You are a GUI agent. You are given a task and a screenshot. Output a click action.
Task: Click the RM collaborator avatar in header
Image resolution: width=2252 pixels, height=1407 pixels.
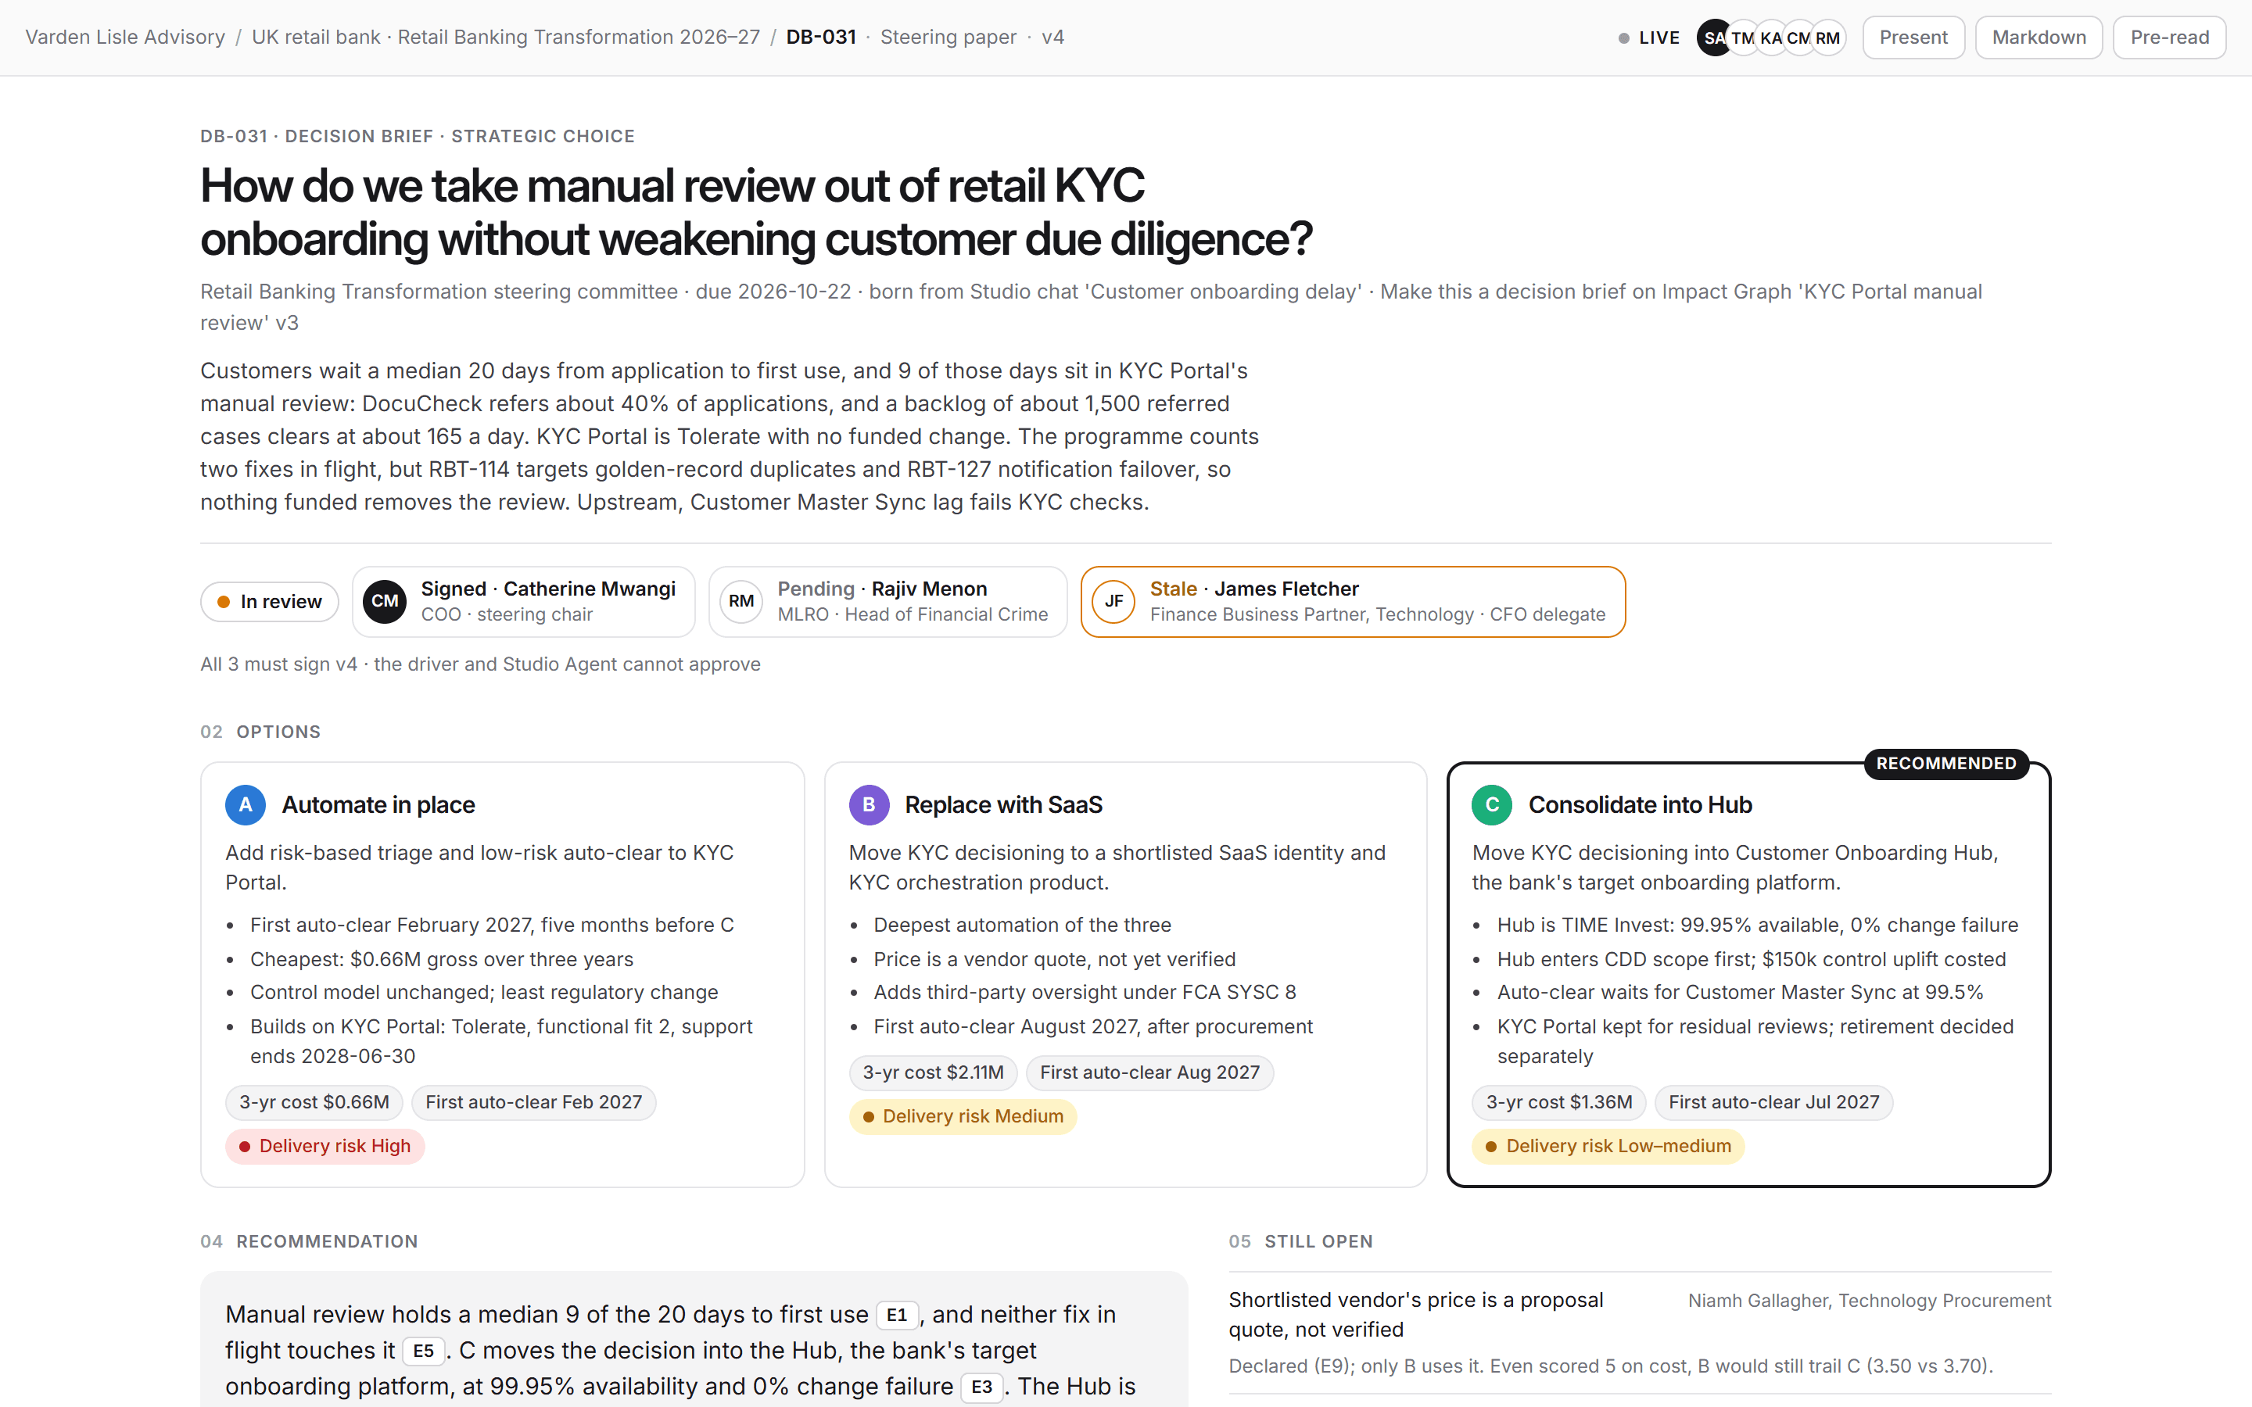(x=1827, y=38)
